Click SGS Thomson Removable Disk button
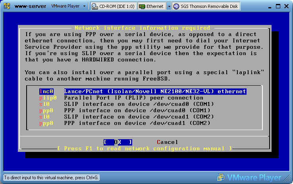293x184 pixels. tap(206, 6)
